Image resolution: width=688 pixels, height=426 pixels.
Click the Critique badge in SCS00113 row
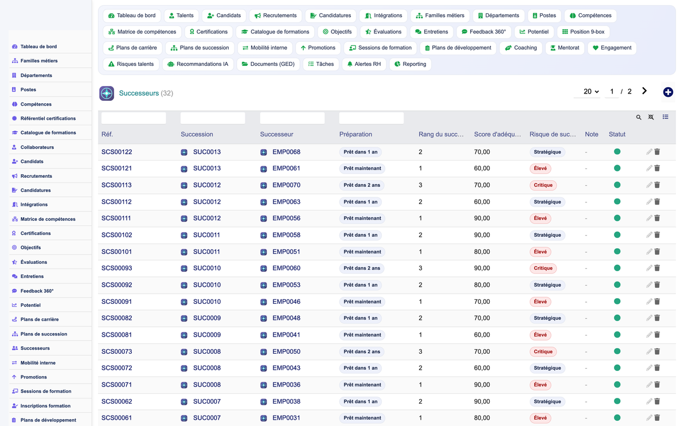[543, 185]
